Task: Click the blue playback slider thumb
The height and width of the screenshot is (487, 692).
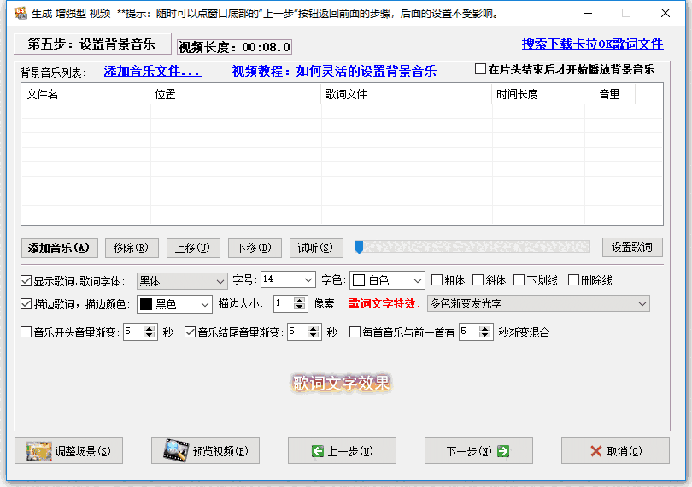Action: click(359, 247)
